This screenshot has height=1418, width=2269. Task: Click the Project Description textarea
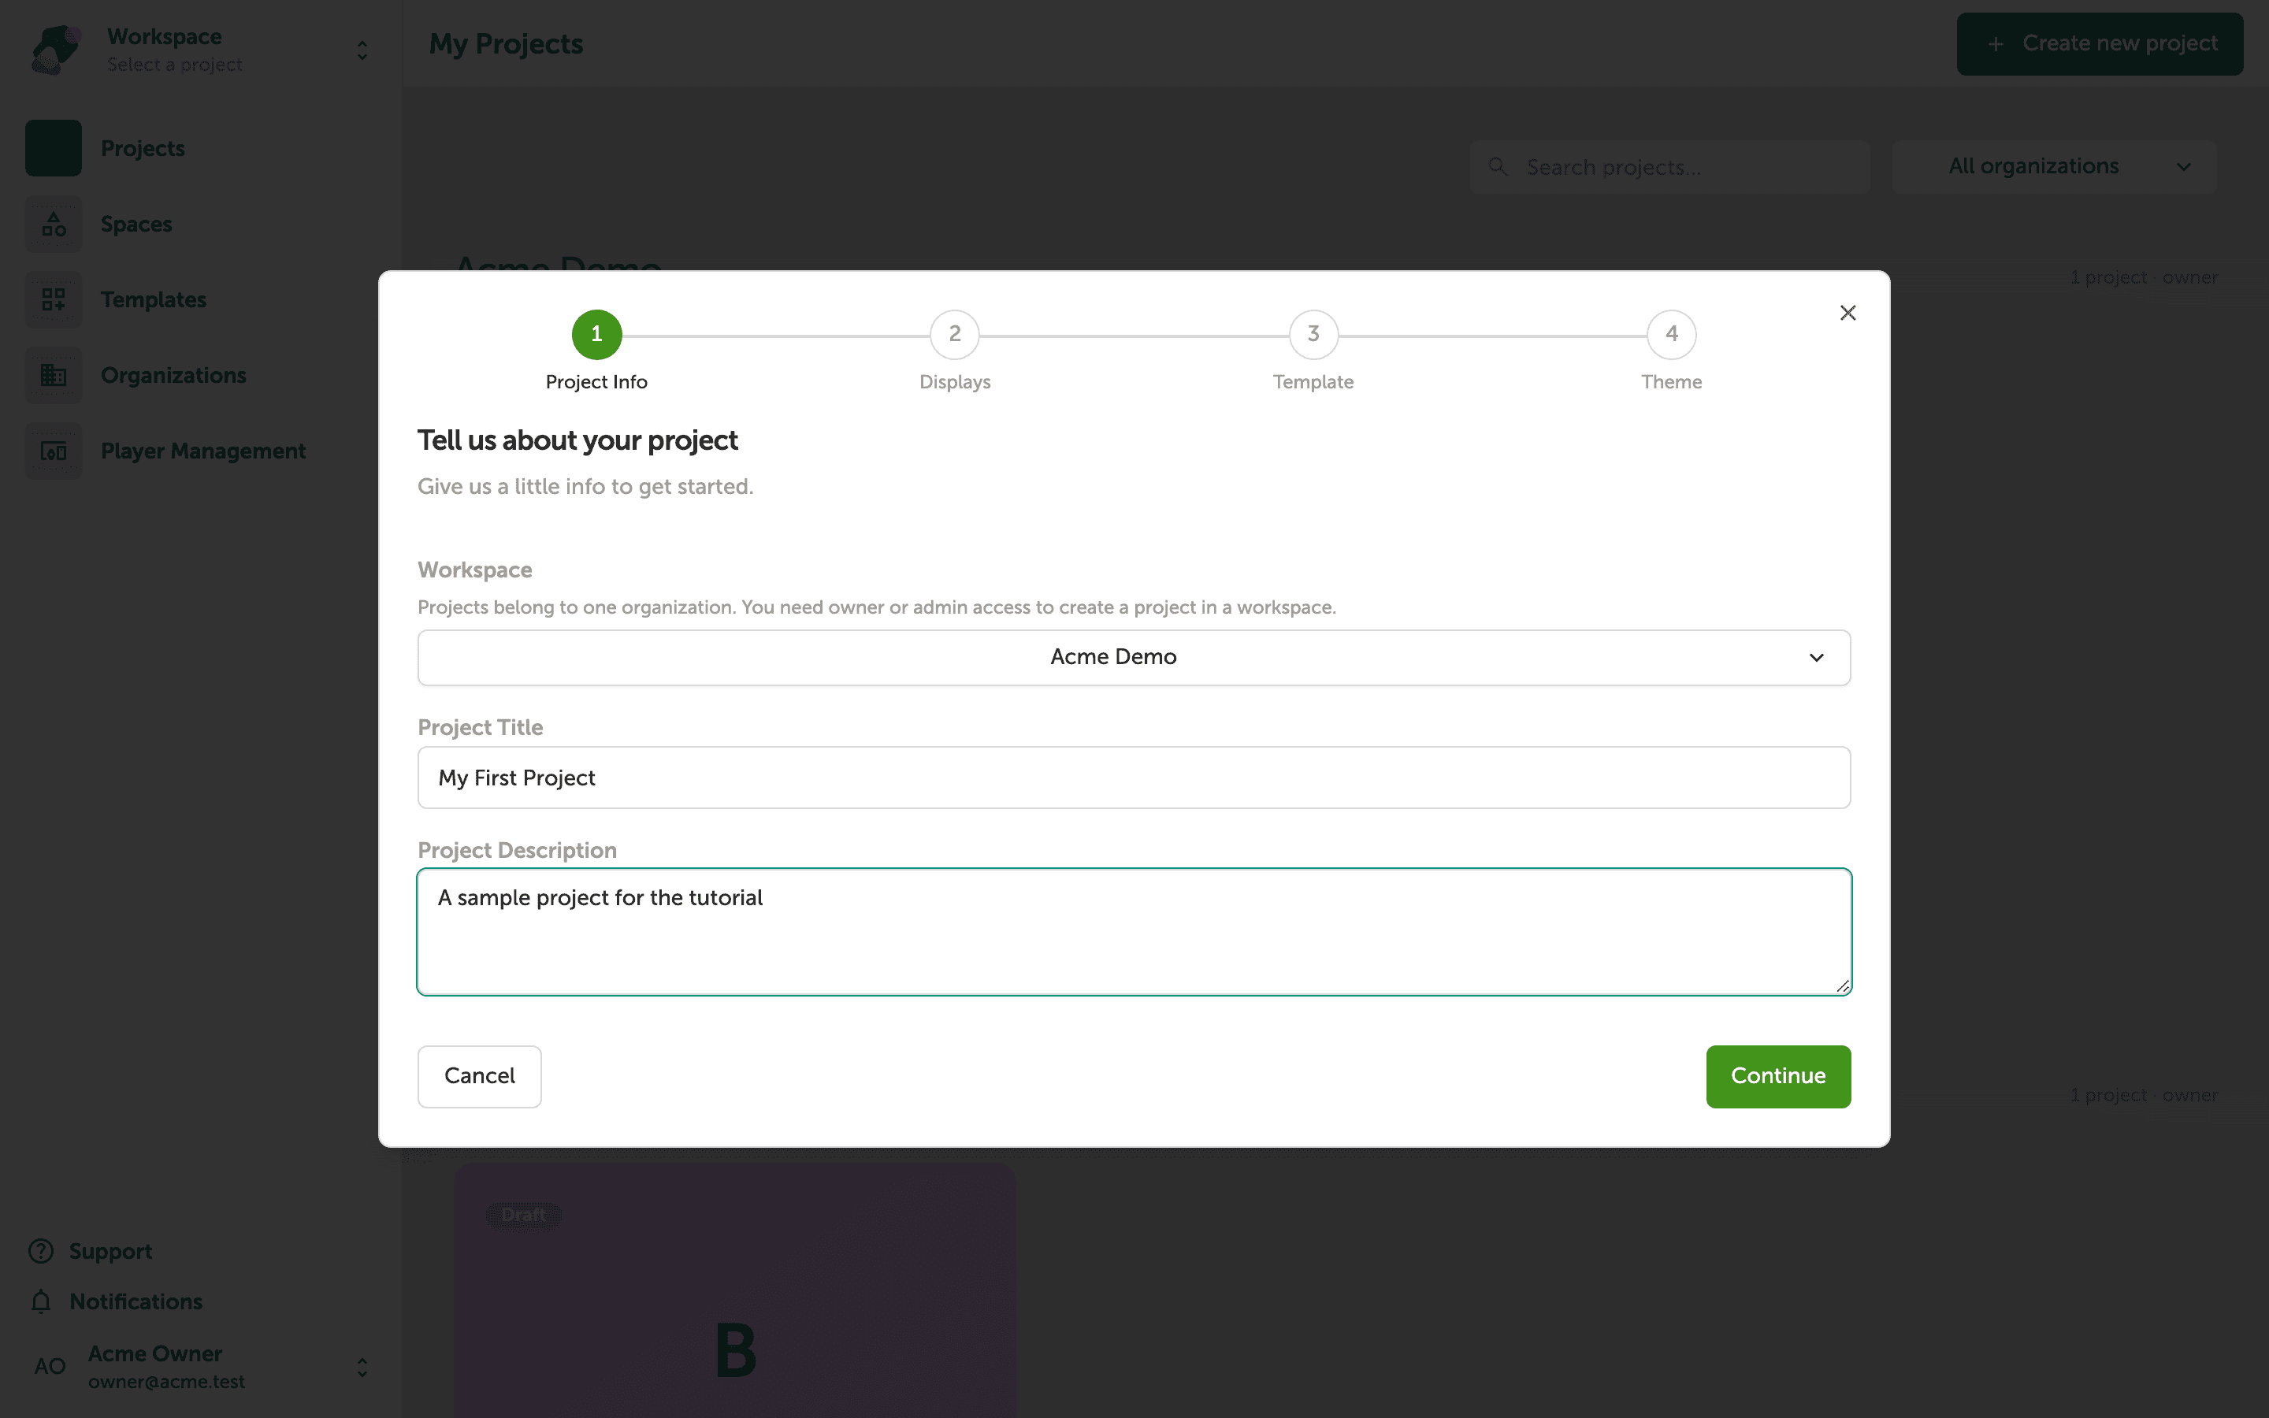click(x=1134, y=931)
